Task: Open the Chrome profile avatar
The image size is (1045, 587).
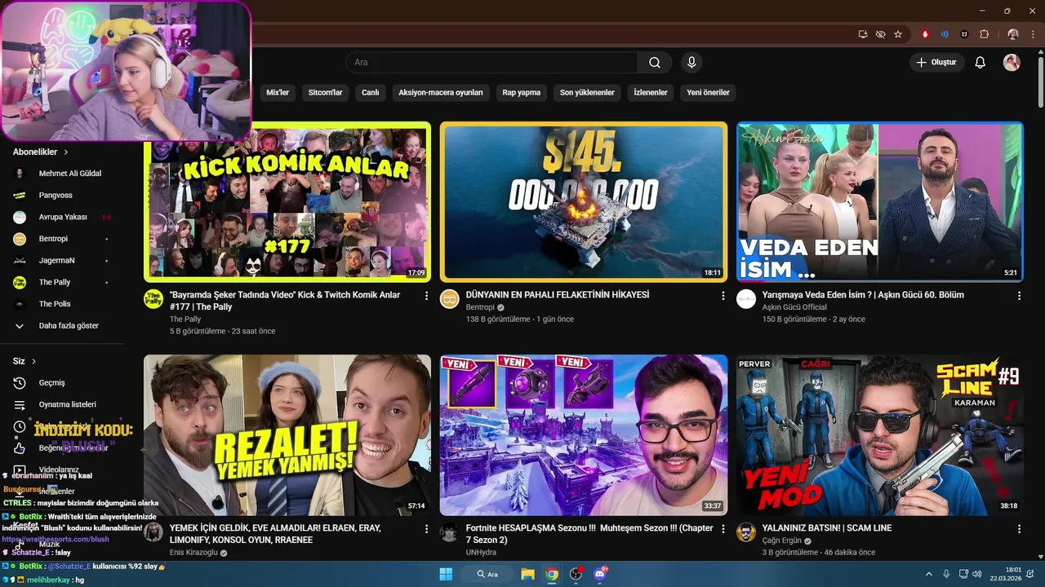Action: 1013,34
